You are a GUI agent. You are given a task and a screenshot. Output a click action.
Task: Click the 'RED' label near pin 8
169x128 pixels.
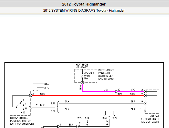point(133,94)
